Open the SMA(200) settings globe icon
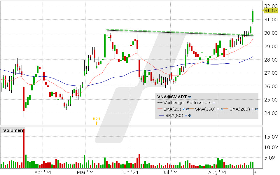 [256, 109]
